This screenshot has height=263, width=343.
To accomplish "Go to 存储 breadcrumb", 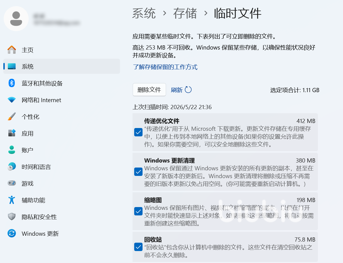I will tap(185, 13).
